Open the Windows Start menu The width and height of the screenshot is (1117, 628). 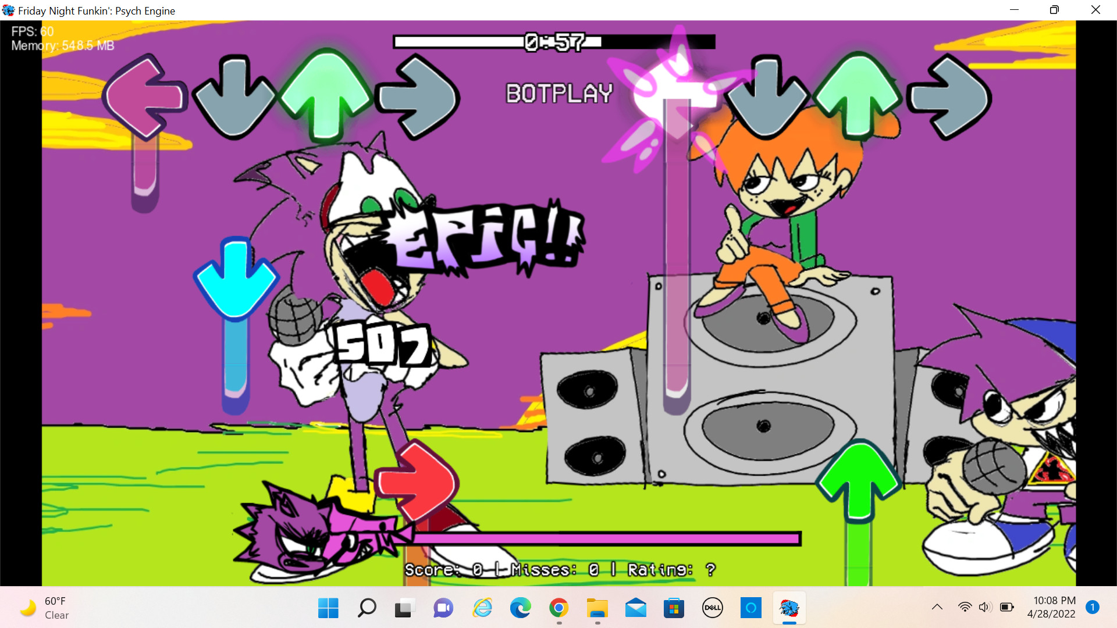coord(328,608)
